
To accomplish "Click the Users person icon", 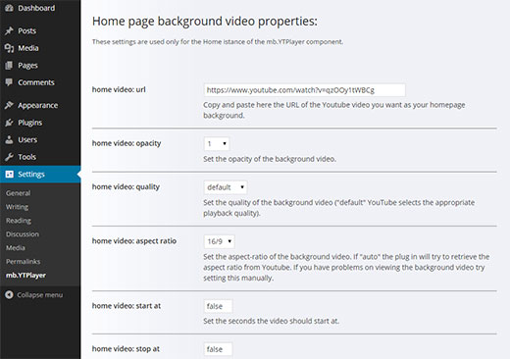I will point(9,139).
